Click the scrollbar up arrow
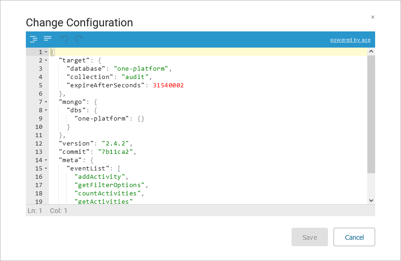Screen dimensions: 401x261 [371, 52]
